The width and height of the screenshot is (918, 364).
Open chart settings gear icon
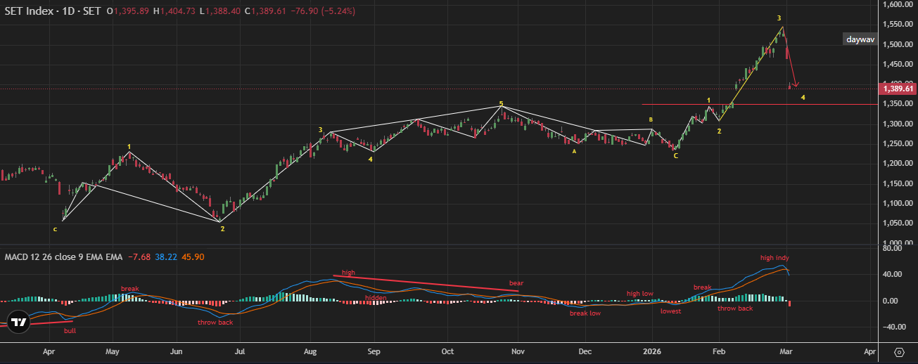point(899,352)
